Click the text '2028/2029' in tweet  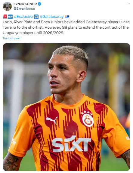click(54, 33)
